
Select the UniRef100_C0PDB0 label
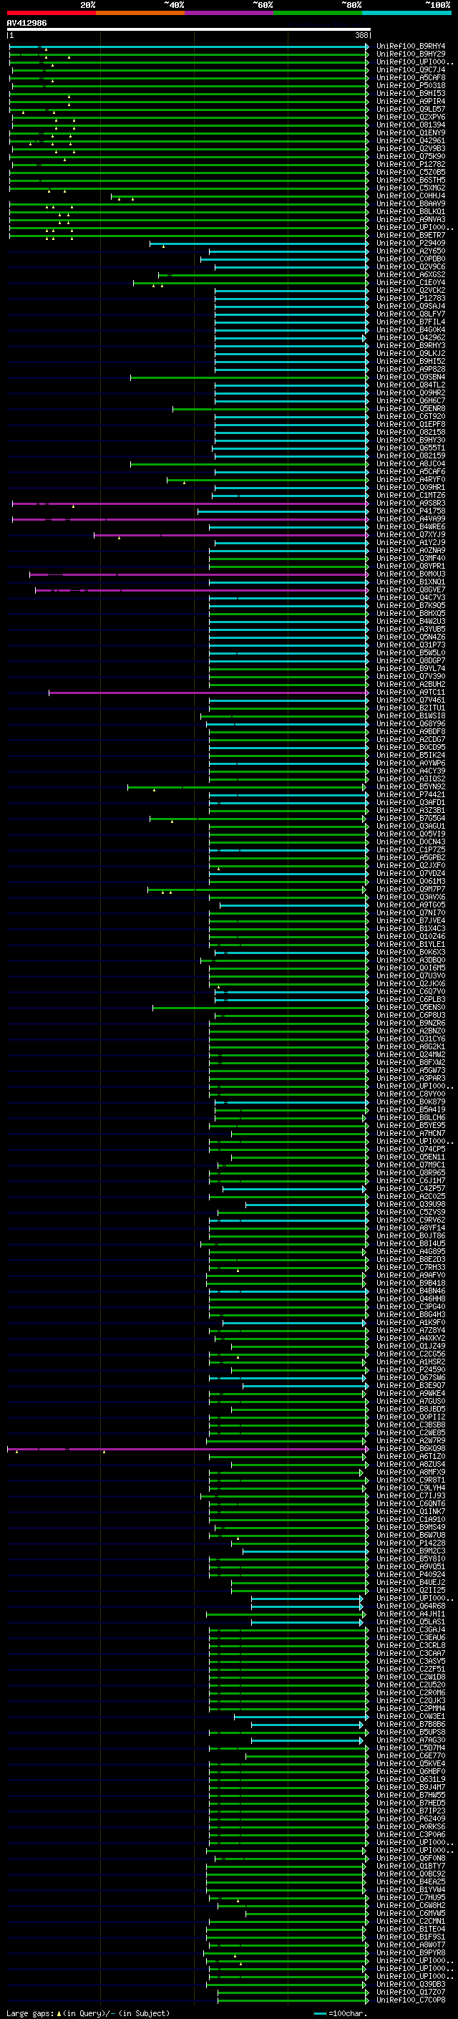pyautogui.click(x=411, y=259)
